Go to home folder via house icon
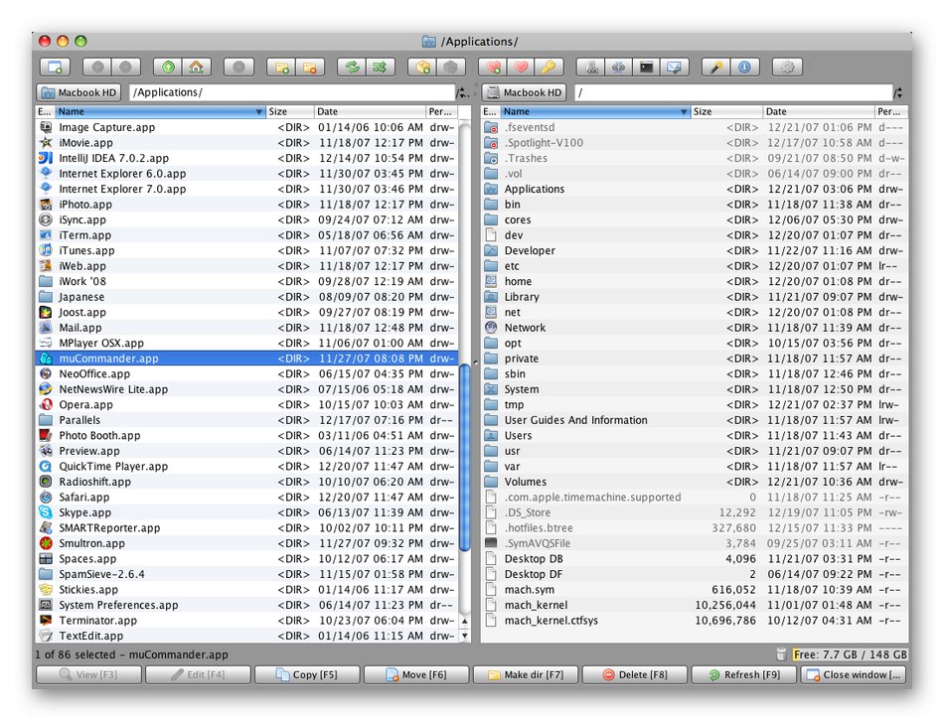 (197, 67)
